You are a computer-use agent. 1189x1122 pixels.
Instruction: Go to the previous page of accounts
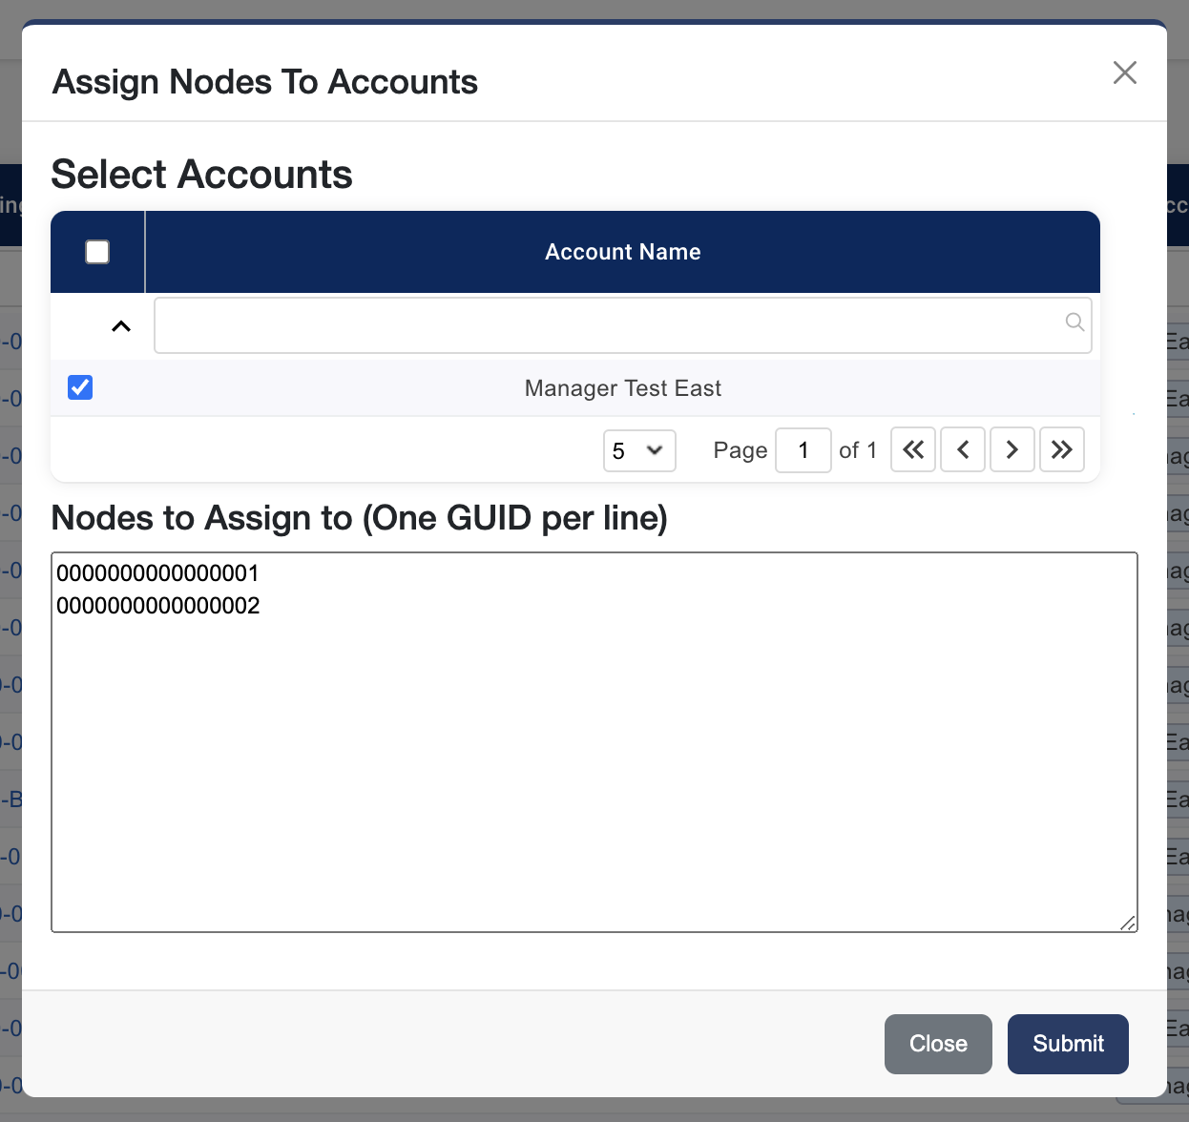tap(963, 449)
